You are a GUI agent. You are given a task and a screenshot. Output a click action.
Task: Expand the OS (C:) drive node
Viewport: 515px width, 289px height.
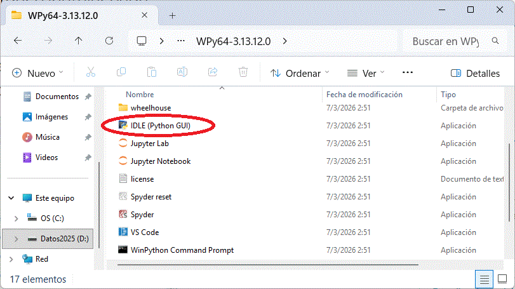[16, 218]
